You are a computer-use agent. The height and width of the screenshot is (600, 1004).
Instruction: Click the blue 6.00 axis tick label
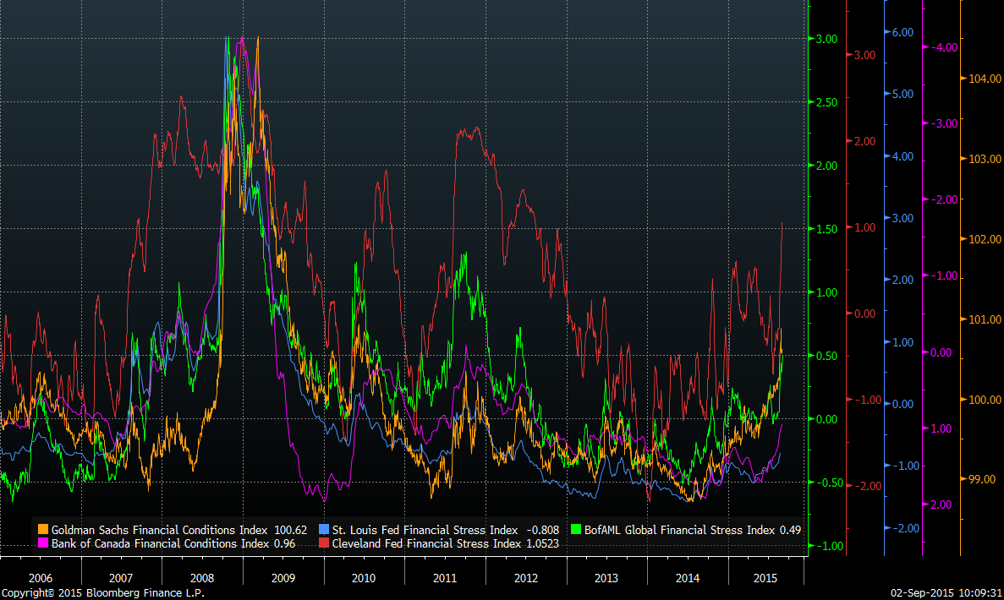coord(903,32)
